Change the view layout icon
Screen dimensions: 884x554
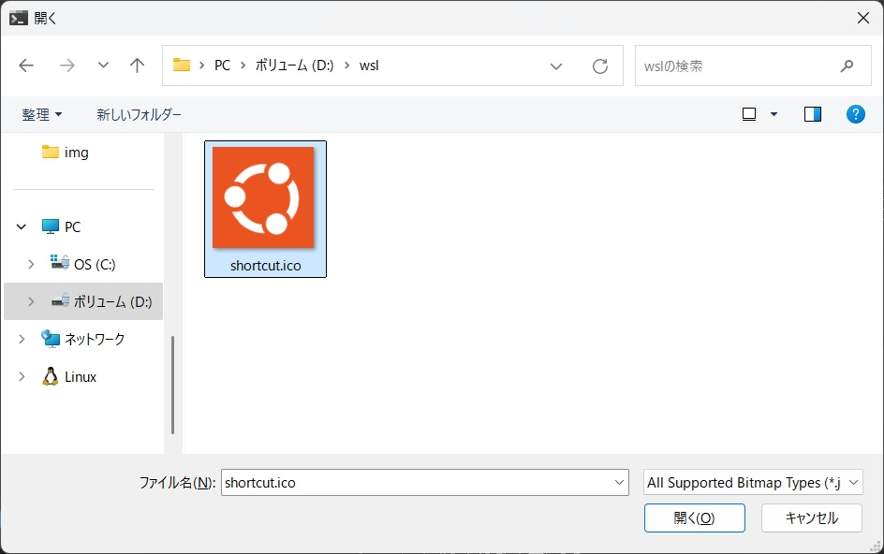749,114
